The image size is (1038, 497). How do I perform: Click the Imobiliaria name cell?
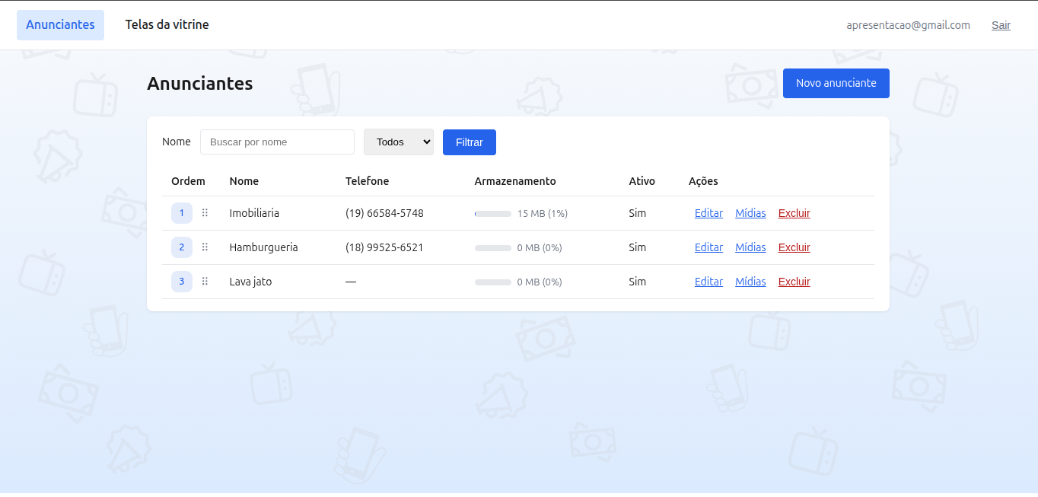254,213
